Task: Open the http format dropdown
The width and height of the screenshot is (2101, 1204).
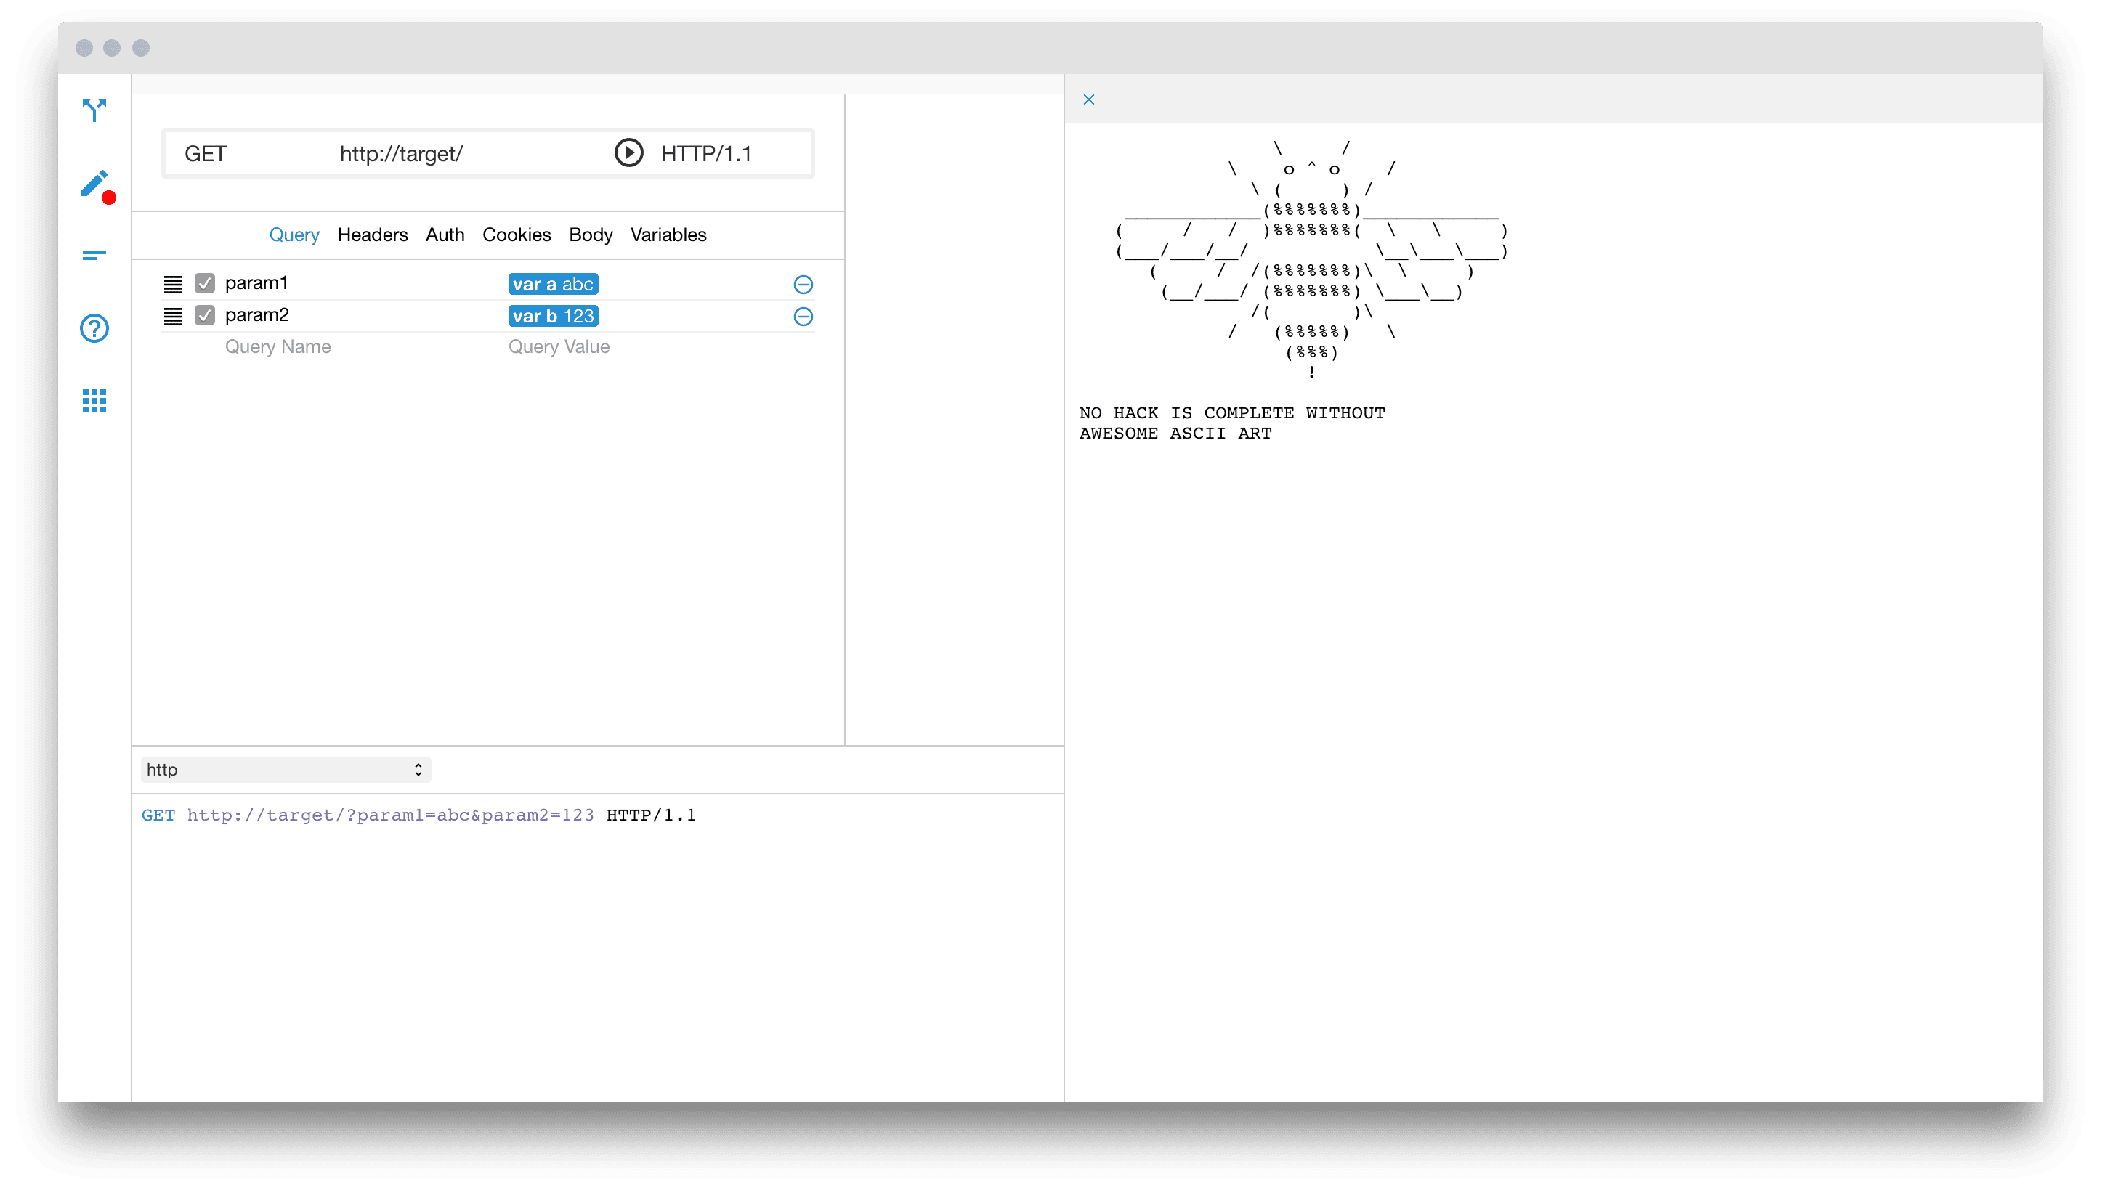Action: pos(286,770)
